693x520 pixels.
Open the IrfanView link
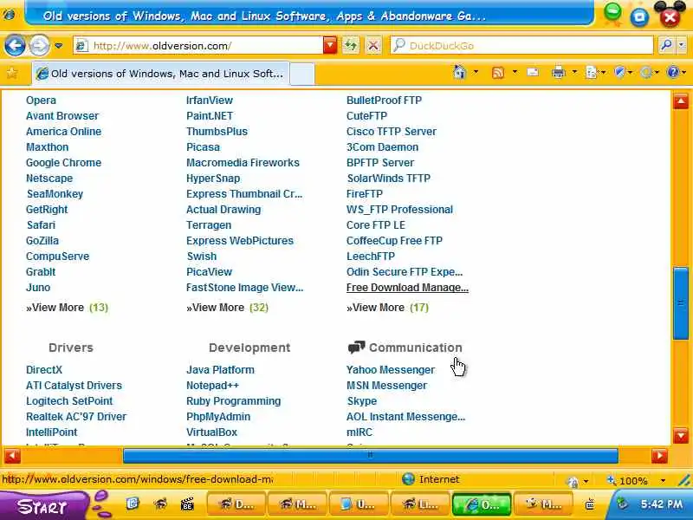[x=210, y=101]
